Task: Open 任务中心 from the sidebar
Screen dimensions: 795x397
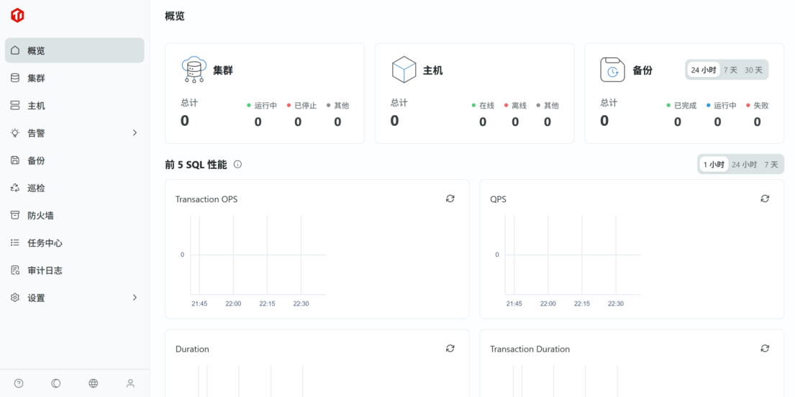Action: [x=45, y=243]
